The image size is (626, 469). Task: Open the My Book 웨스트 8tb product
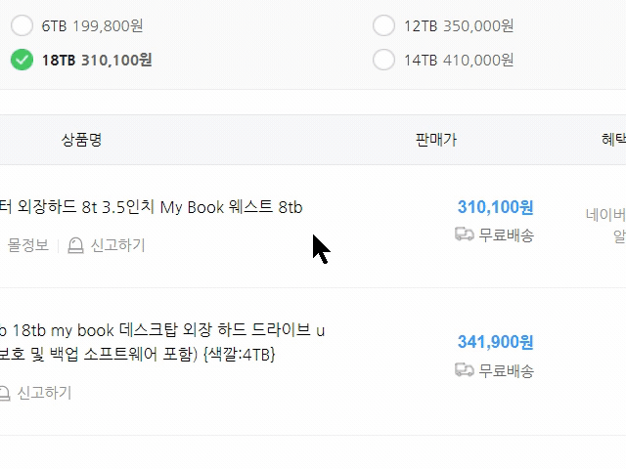click(156, 207)
